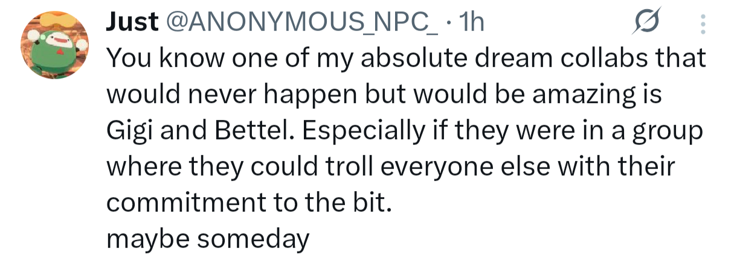Click the "1h" post timestamp
The width and height of the screenshot is (737, 258).
(471, 23)
